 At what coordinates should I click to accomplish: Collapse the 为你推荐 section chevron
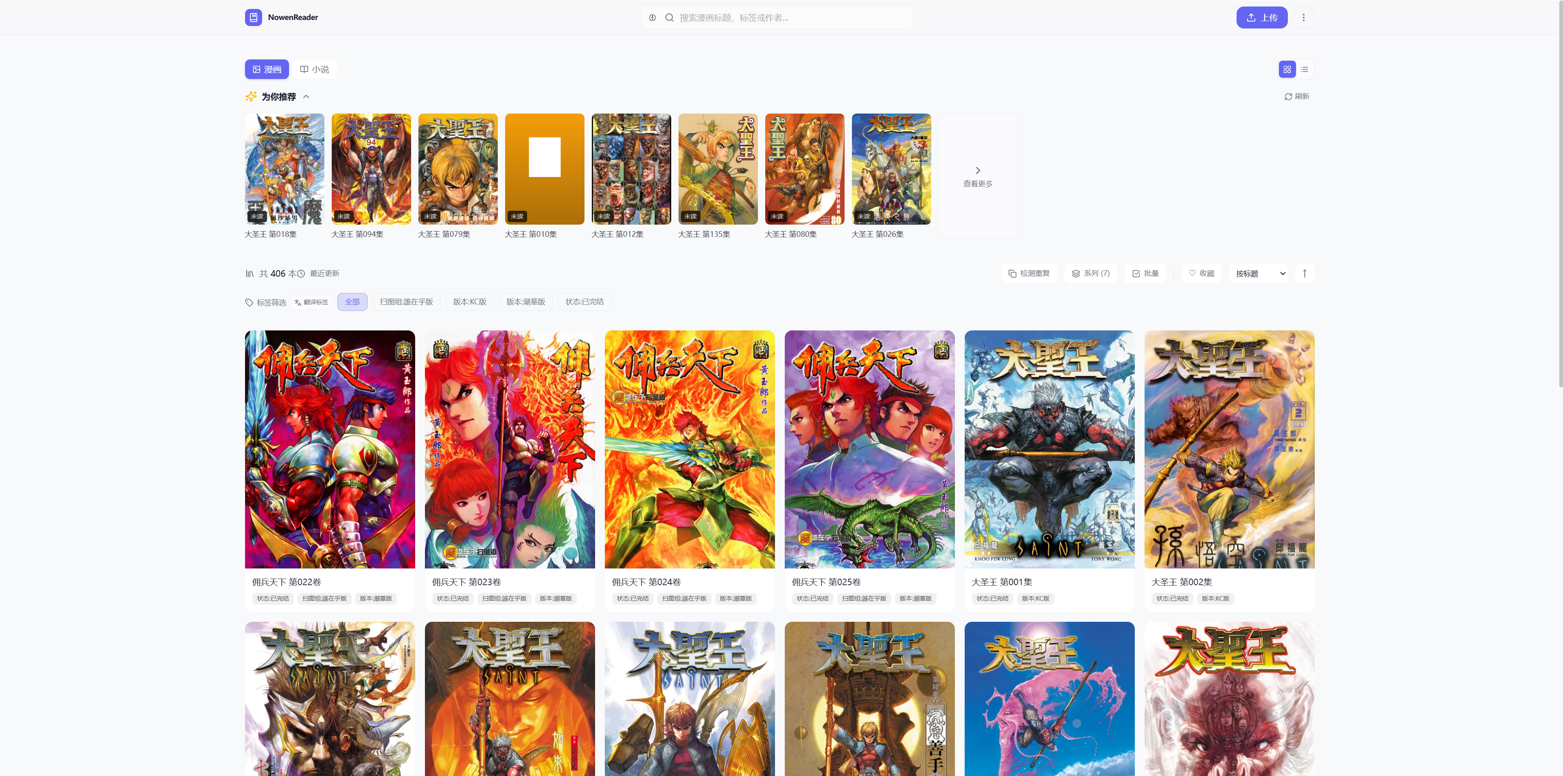(x=306, y=96)
